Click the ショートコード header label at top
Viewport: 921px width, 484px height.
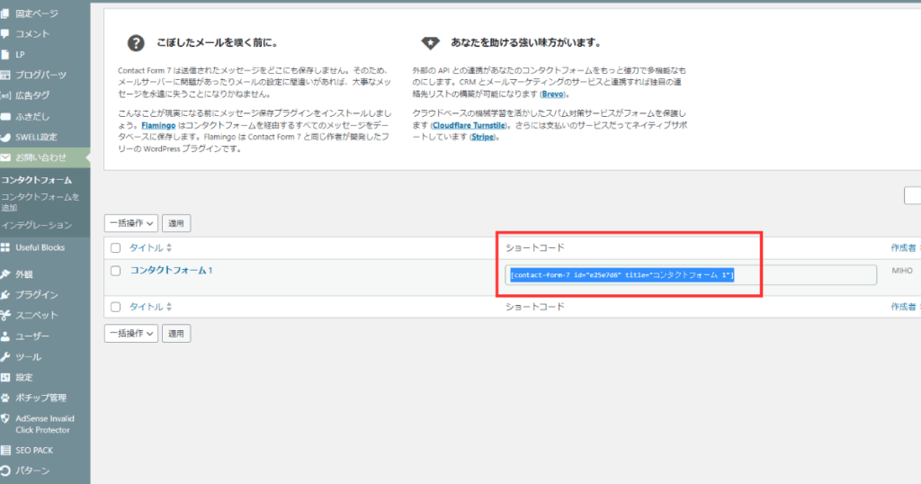tap(535, 248)
